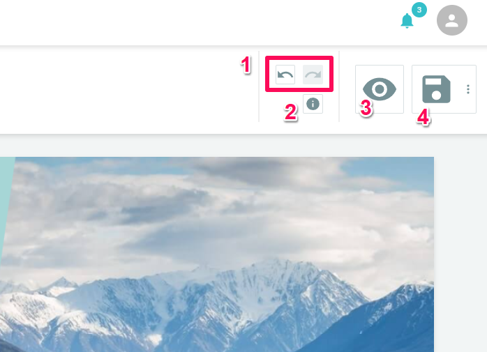Image resolution: width=487 pixels, height=352 pixels.
Task: Open the user profile avatar menu
Action: [x=452, y=20]
